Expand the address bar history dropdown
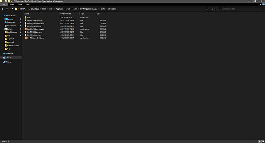The image size is (265, 143). [x=208, y=9]
